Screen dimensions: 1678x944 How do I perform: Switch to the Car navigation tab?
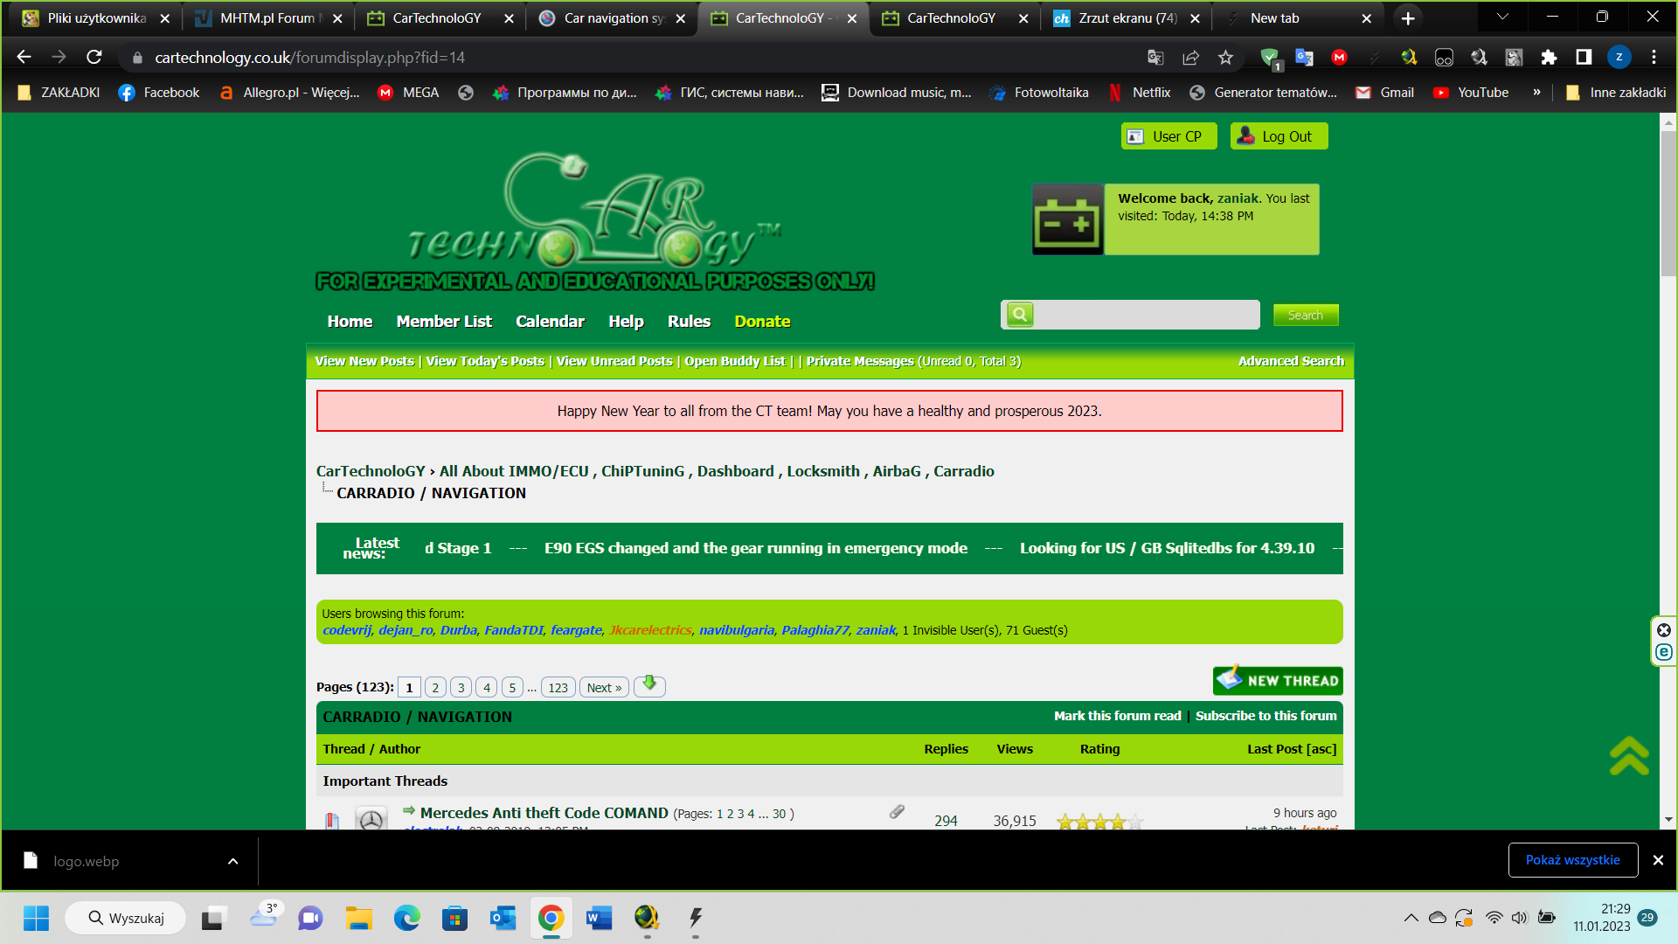click(x=612, y=18)
